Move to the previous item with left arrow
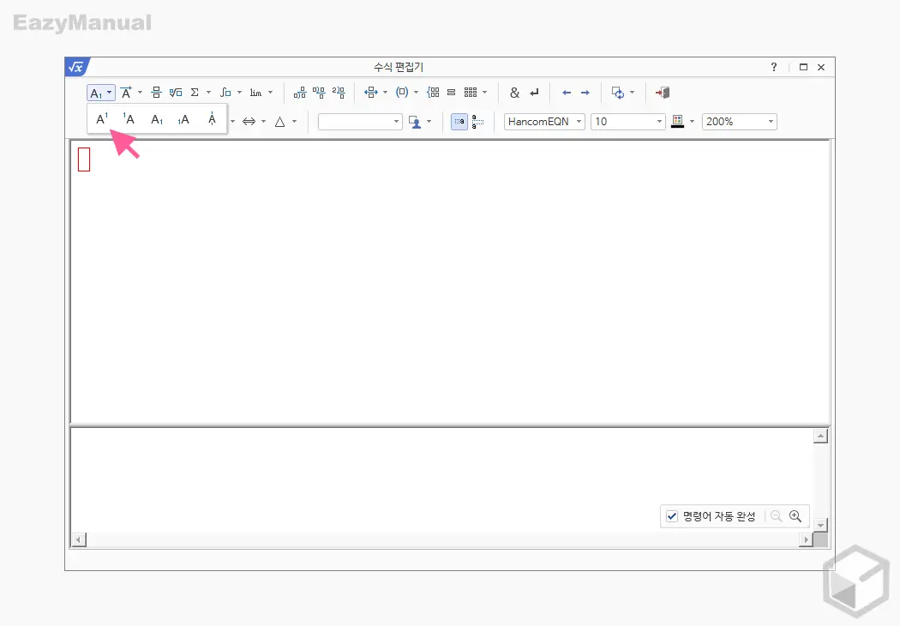 (567, 93)
